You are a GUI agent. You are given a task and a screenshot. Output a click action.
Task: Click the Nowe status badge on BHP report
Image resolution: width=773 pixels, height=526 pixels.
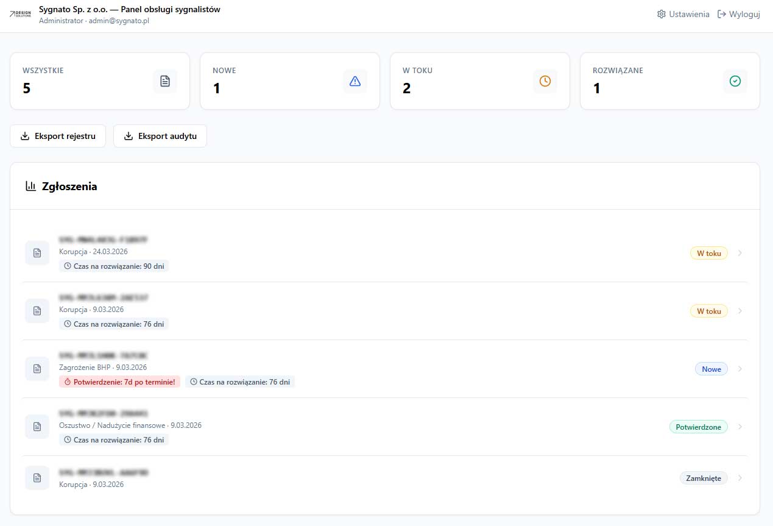click(711, 369)
